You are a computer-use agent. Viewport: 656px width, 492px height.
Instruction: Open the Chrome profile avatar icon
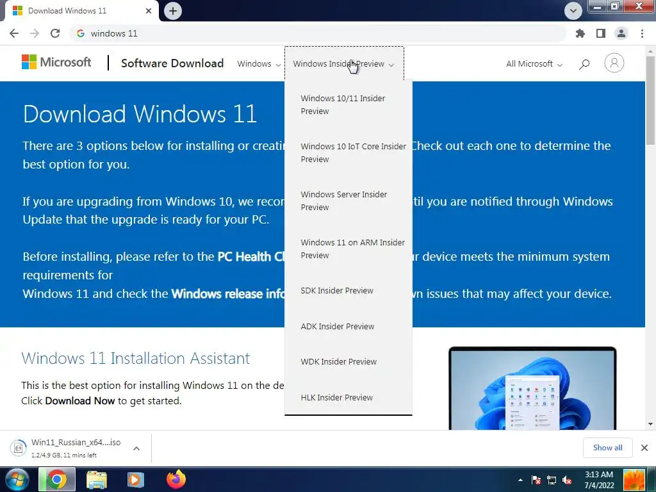[x=621, y=33]
